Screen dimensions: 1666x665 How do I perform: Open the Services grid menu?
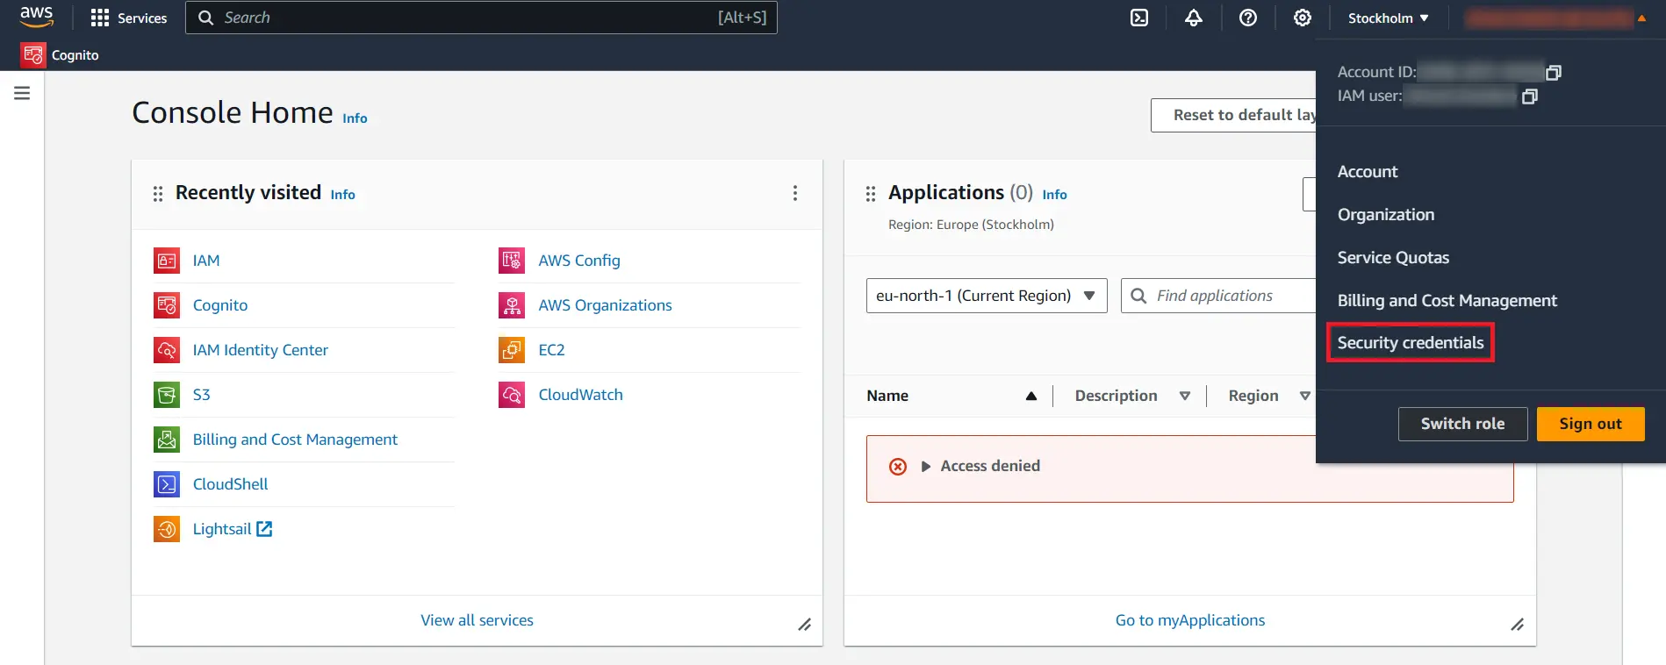coord(129,18)
